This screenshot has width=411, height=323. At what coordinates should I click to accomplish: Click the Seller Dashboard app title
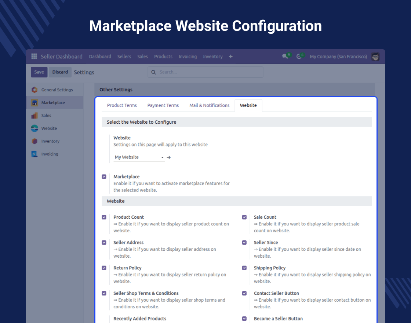(62, 57)
